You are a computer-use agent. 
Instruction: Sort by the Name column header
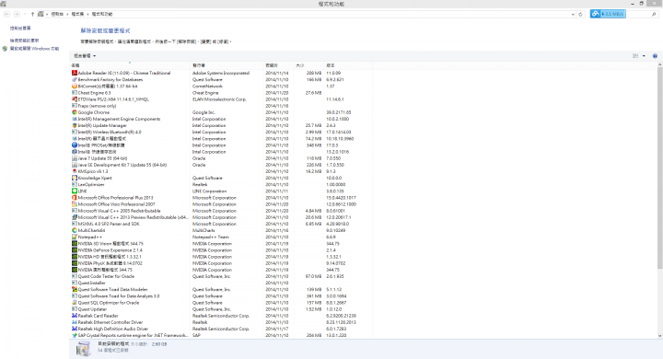pyautogui.click(x=130, y=65)
